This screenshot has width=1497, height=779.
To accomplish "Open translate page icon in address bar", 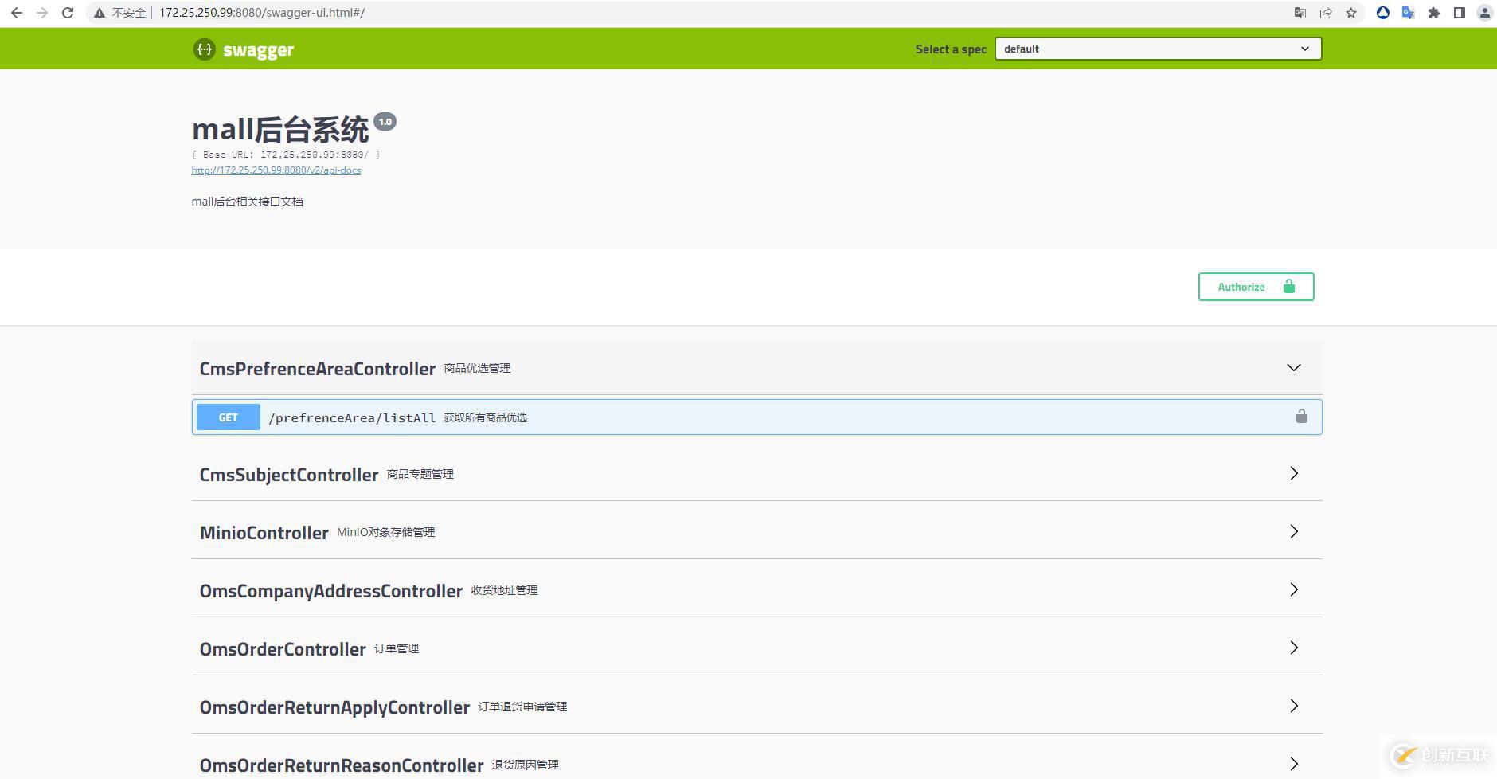I will [1300, 13].
